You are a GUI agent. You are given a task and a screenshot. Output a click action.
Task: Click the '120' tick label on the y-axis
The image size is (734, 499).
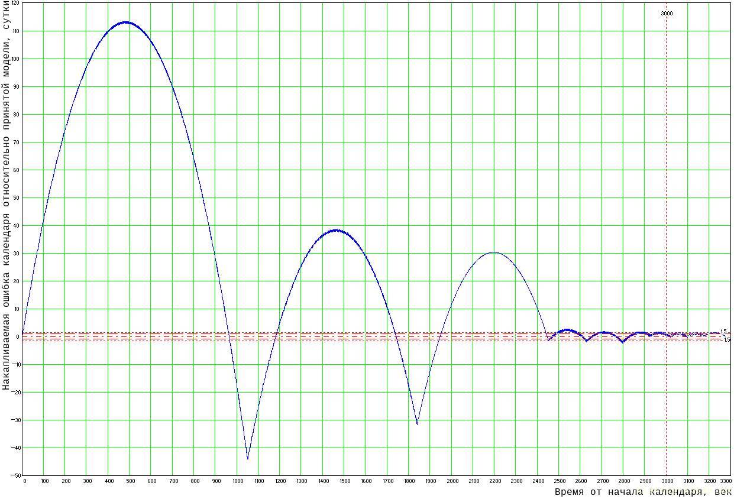click(15, 3)
